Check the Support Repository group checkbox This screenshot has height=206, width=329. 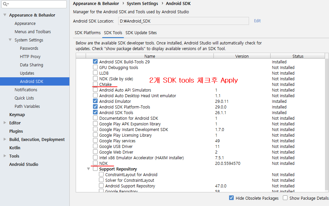coord(95,169)
